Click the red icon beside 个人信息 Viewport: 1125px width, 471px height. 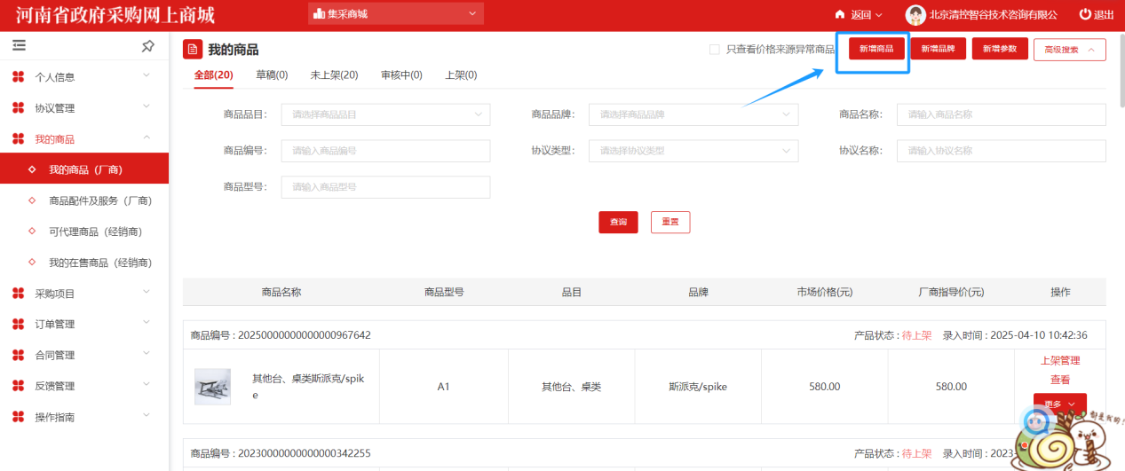[19, 77]
